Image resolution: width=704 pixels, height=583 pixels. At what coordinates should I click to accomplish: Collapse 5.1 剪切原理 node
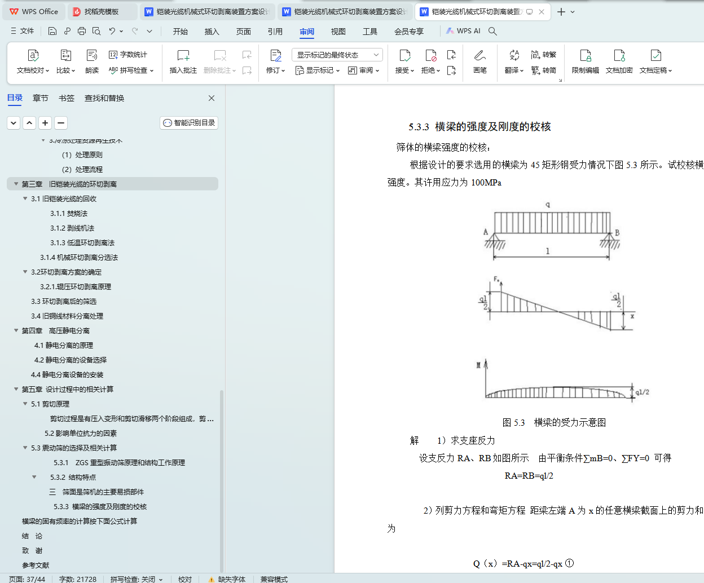25,404
